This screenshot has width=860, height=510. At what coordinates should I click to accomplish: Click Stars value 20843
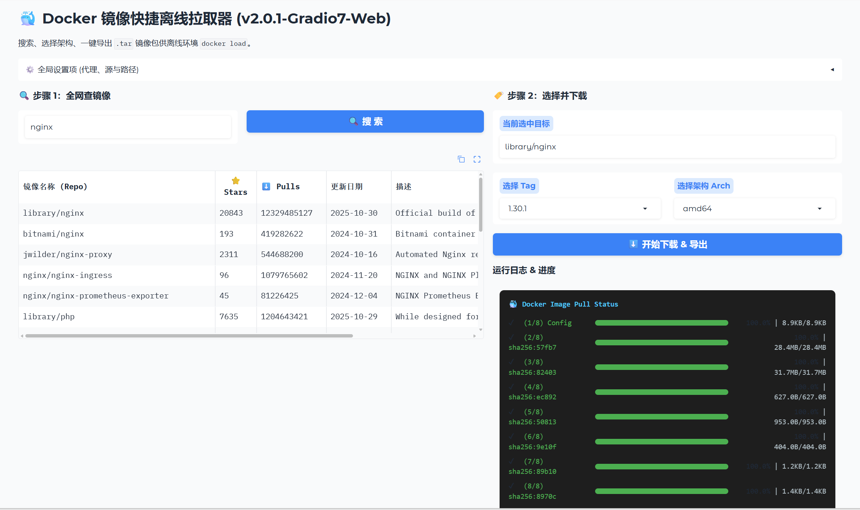click(231, 213)
